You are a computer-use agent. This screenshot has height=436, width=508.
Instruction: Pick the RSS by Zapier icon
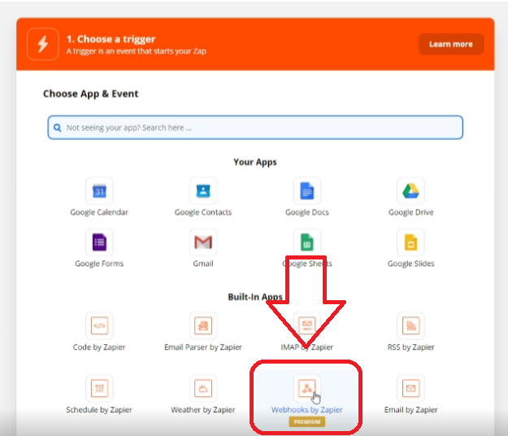410,325
